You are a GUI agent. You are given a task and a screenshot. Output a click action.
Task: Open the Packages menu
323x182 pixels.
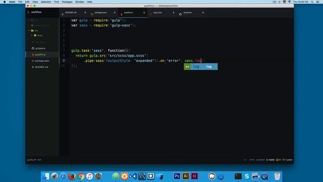[x=67, y=2]
